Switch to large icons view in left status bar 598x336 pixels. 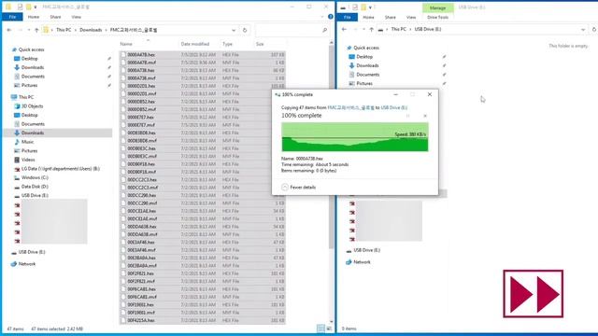pyautogui.click(x=329, y=329)
